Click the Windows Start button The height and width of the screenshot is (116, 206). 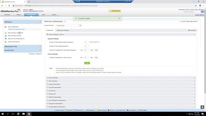[3, 114]
